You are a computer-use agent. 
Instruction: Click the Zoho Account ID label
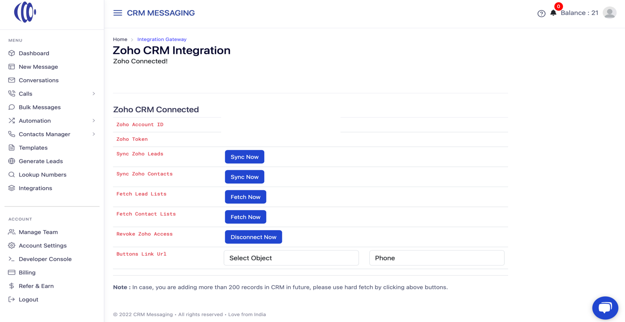pos(140,125)
